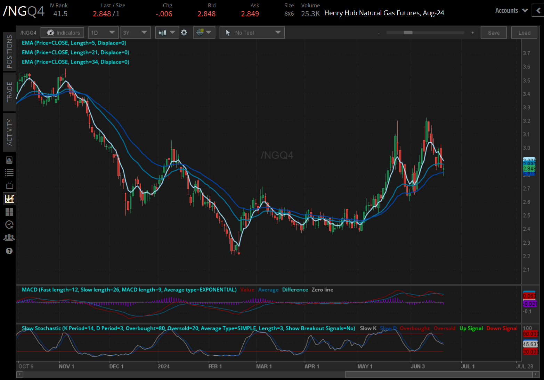544x380 pixels.
Task: Open the 1D timeframe dropdown
Action: coord(103,32)
